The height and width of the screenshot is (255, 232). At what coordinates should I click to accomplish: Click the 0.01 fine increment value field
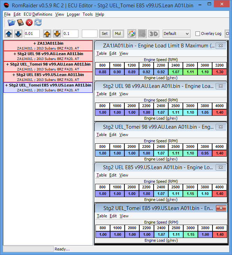pos(32,34)
